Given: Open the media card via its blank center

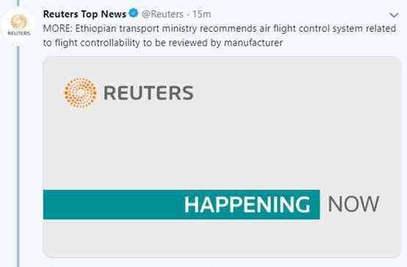Looking at the screenshot, I should point(221,146).
